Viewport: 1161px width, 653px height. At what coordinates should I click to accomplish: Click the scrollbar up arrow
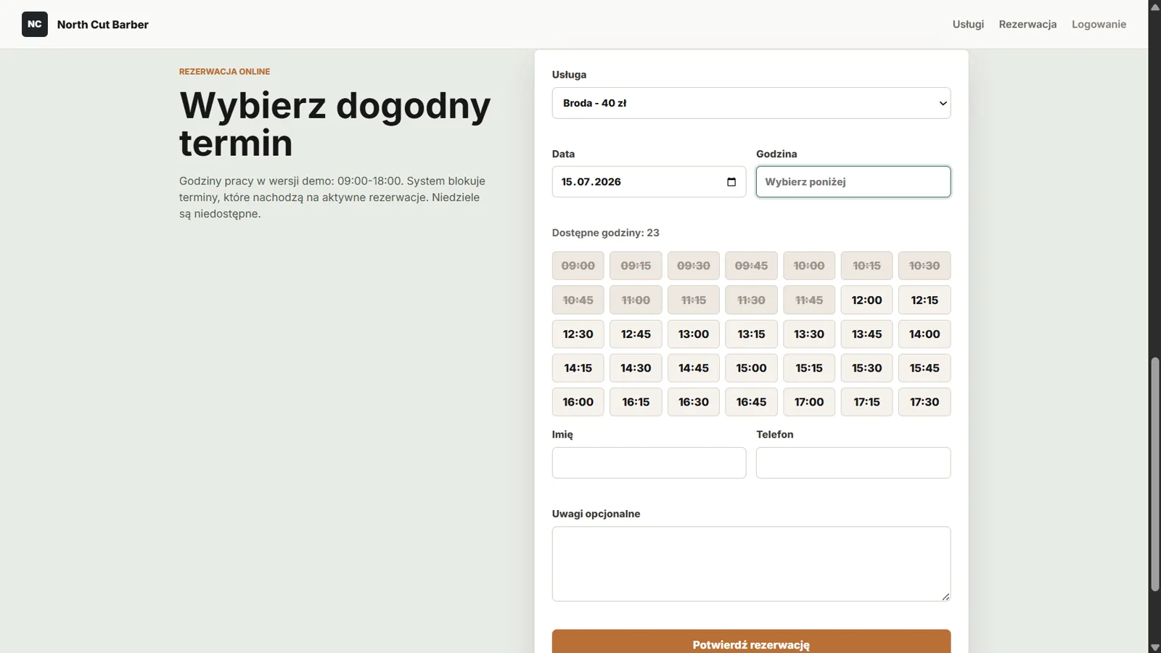pos(1154,7)
